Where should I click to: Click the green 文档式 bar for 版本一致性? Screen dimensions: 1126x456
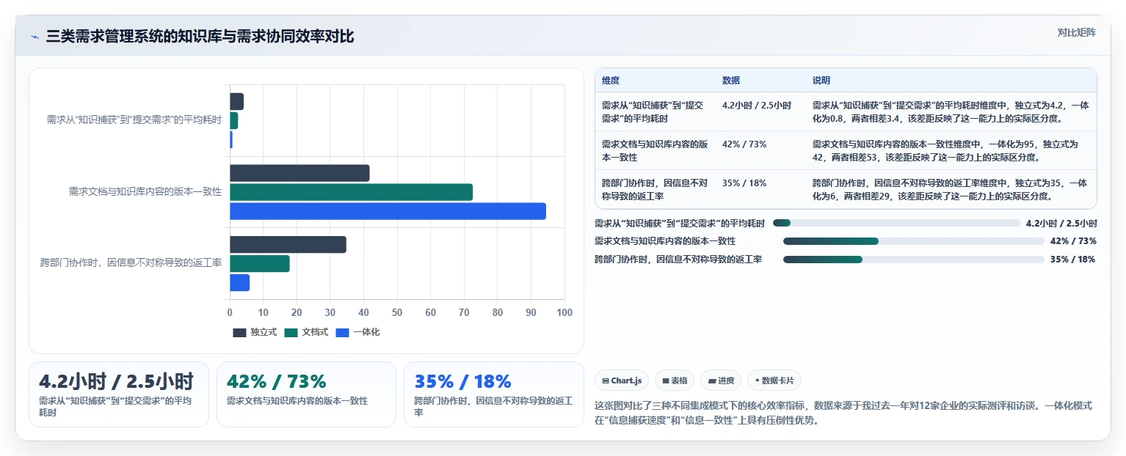click(x=352, y=192)
